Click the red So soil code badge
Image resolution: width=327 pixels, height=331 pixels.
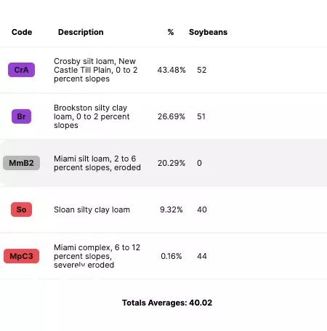coord(21,210)
